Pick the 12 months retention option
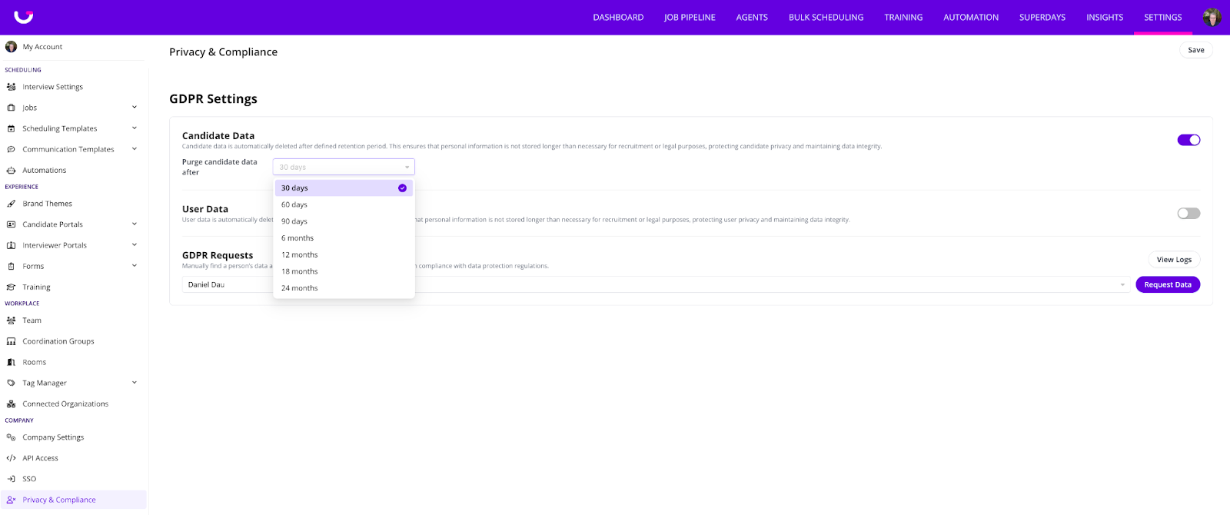Image resolution: width=1230 pixels, height=515 pixels. click(x=344, y=254)
